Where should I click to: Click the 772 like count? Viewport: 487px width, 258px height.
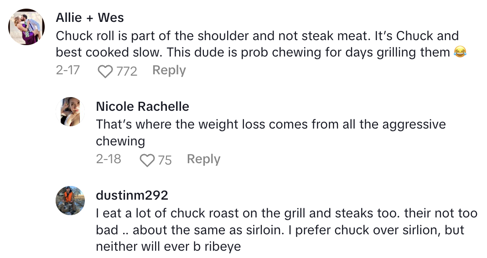[127, 71]
